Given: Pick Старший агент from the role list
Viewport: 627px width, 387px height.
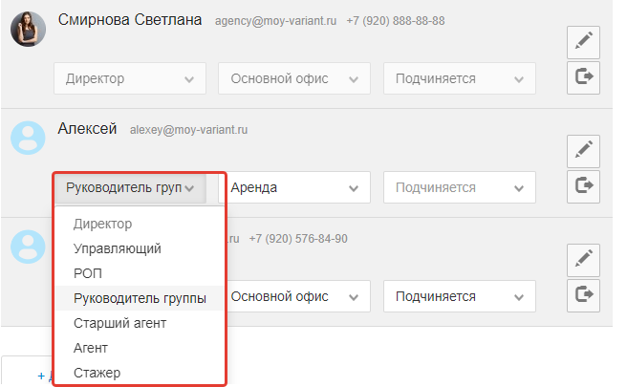Looking at the screenshot, I should point(119,323).
